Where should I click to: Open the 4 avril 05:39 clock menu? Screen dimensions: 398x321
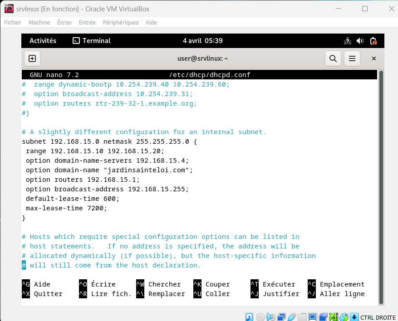202,41
